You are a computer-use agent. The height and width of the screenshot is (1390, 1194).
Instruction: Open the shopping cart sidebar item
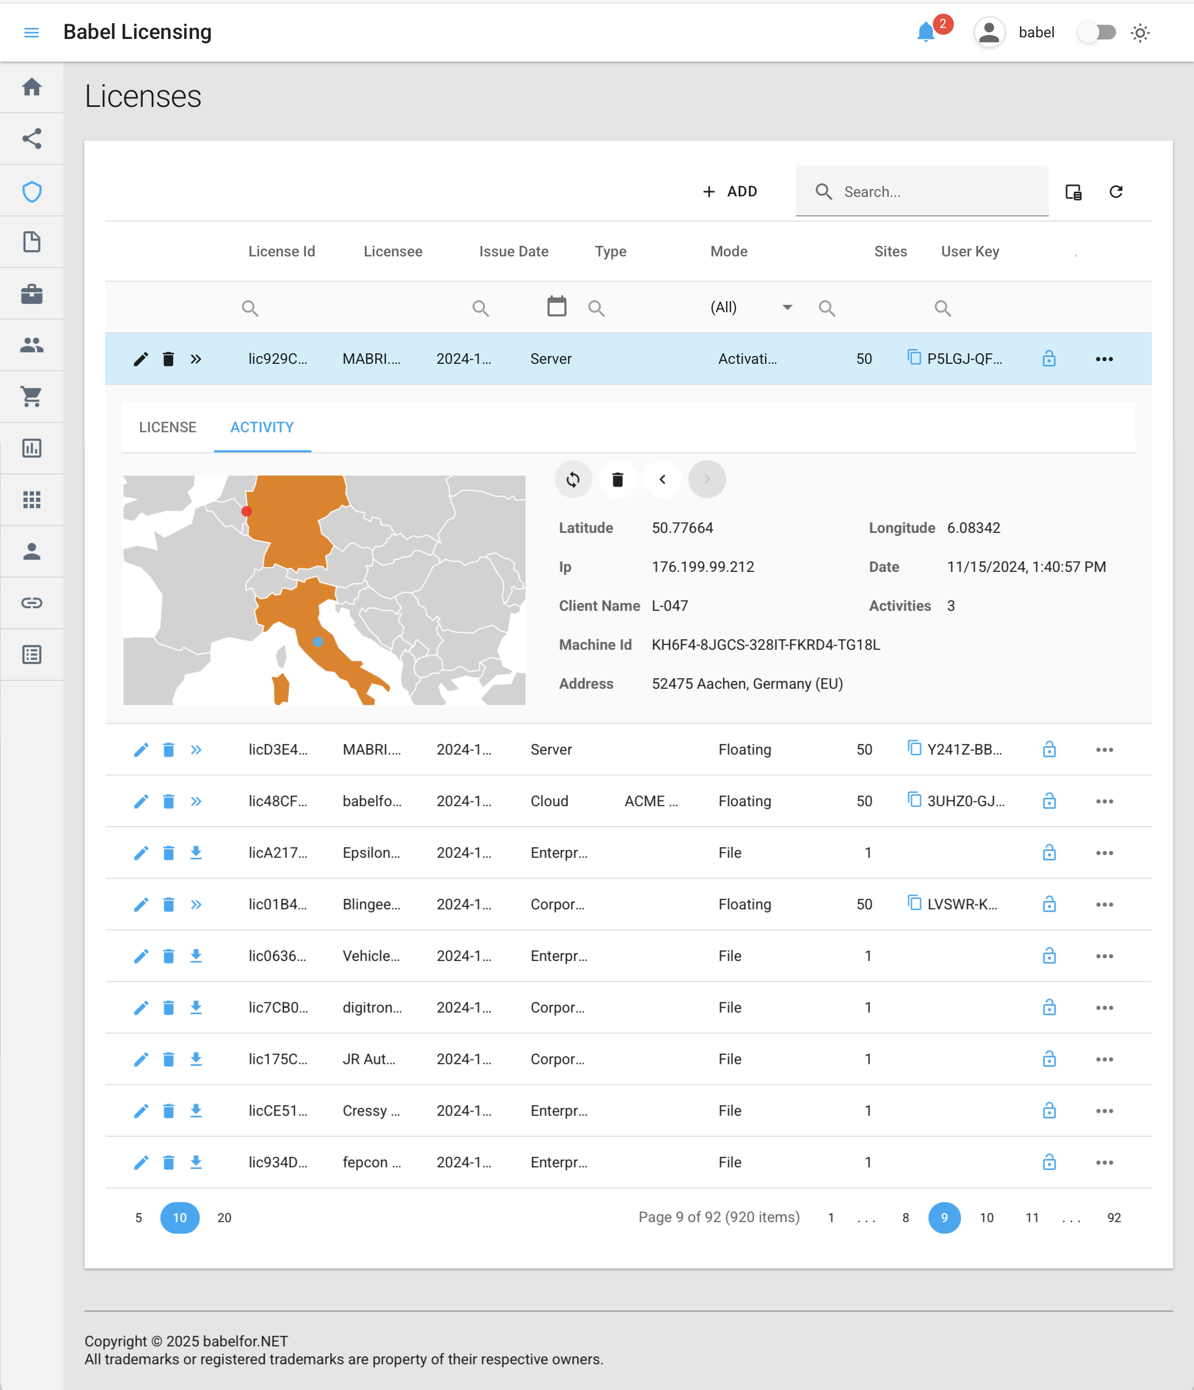32,396
